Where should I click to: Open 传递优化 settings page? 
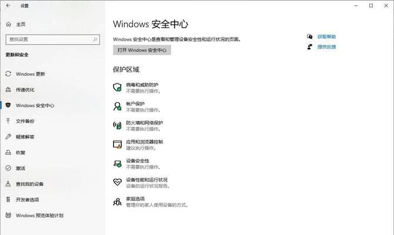coord(25,90)
